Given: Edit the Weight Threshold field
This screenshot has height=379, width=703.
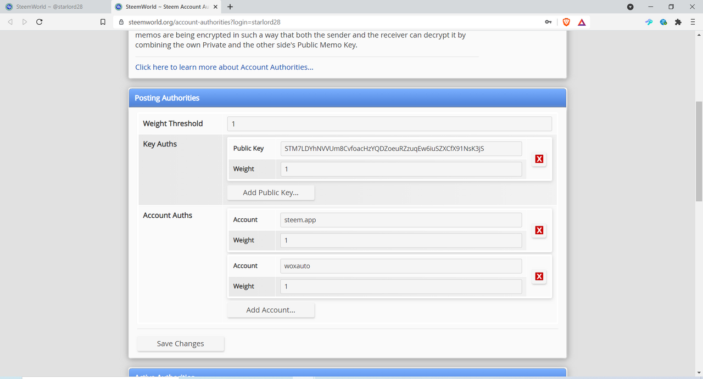Looking at the screenshot, I should pos(389,123).
